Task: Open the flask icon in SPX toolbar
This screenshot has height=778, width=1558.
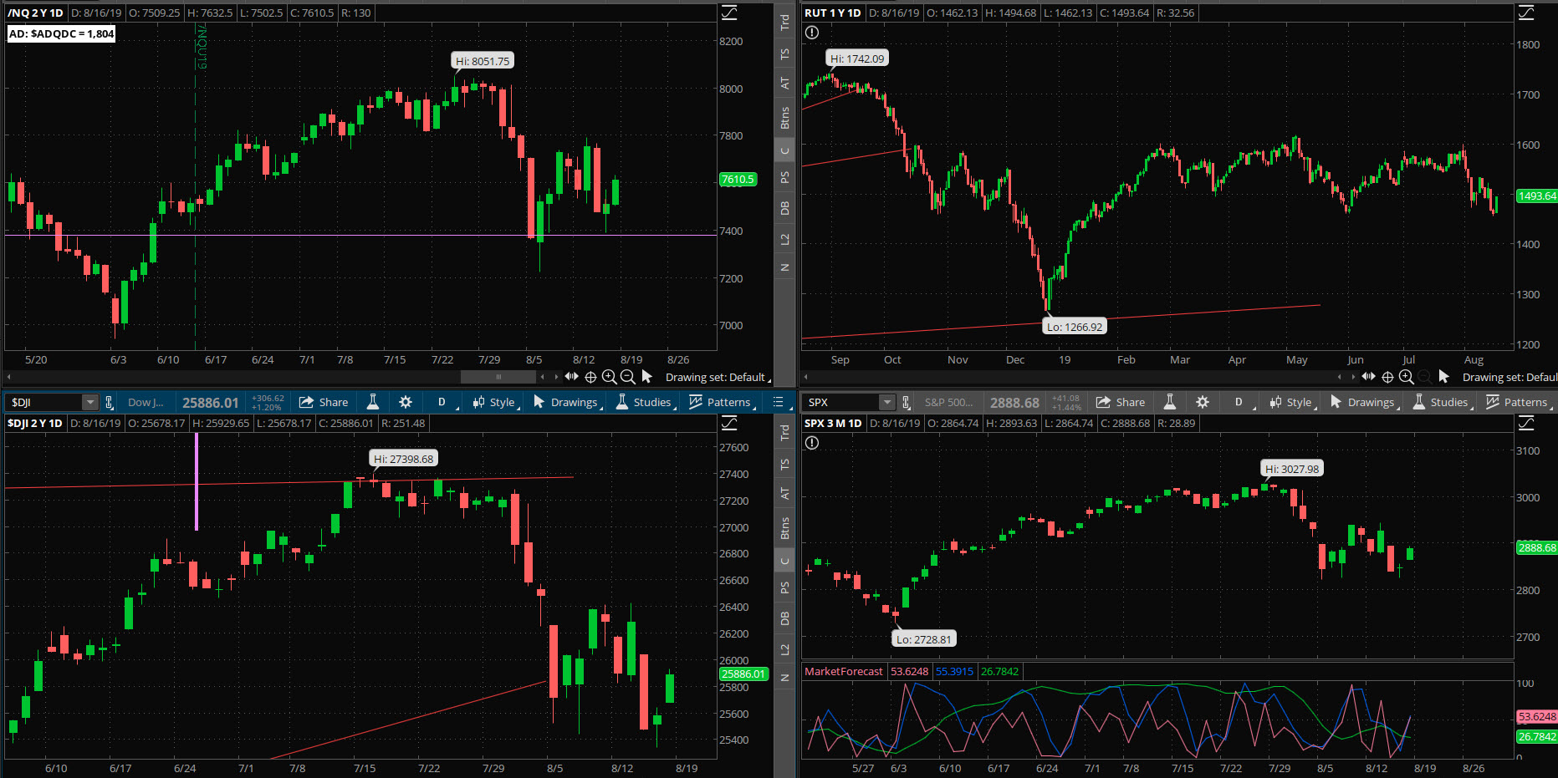Action: pos(1170,402)
